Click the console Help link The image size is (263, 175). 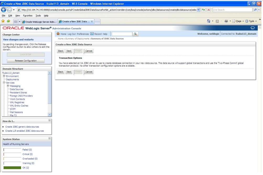tap(105, 34)
